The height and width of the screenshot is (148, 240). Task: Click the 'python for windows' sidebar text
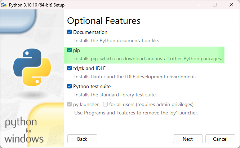[24, 130]
